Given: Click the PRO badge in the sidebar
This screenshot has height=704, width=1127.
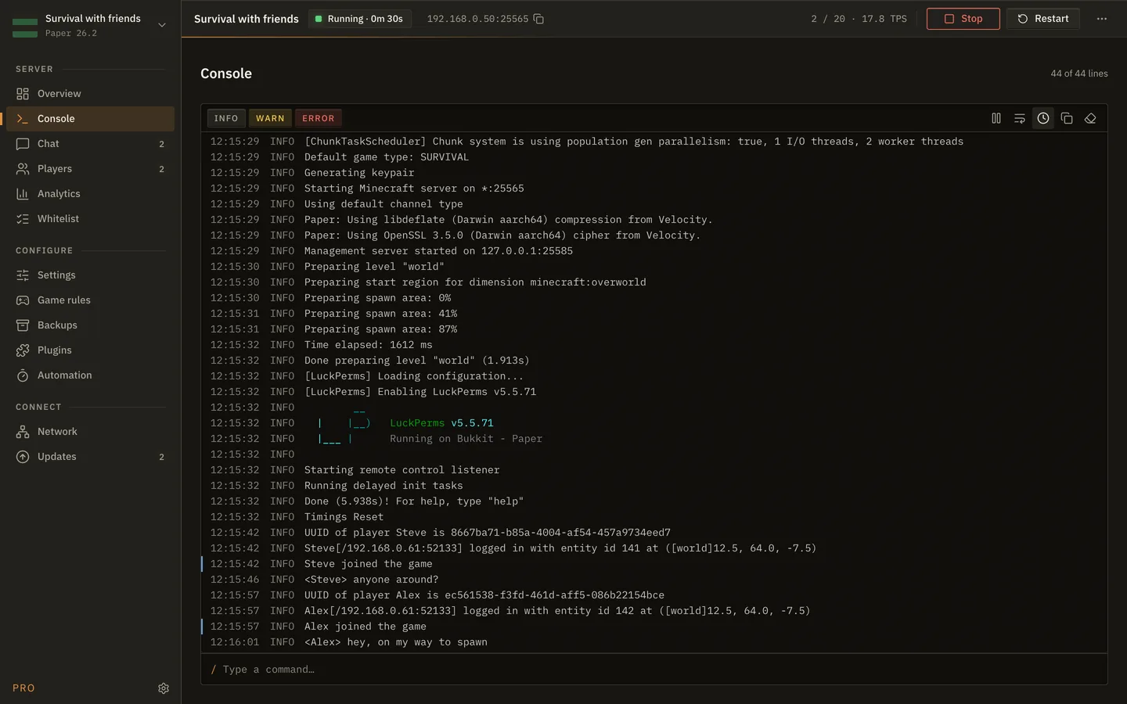Looking at the screenshot, I should 23,688.
